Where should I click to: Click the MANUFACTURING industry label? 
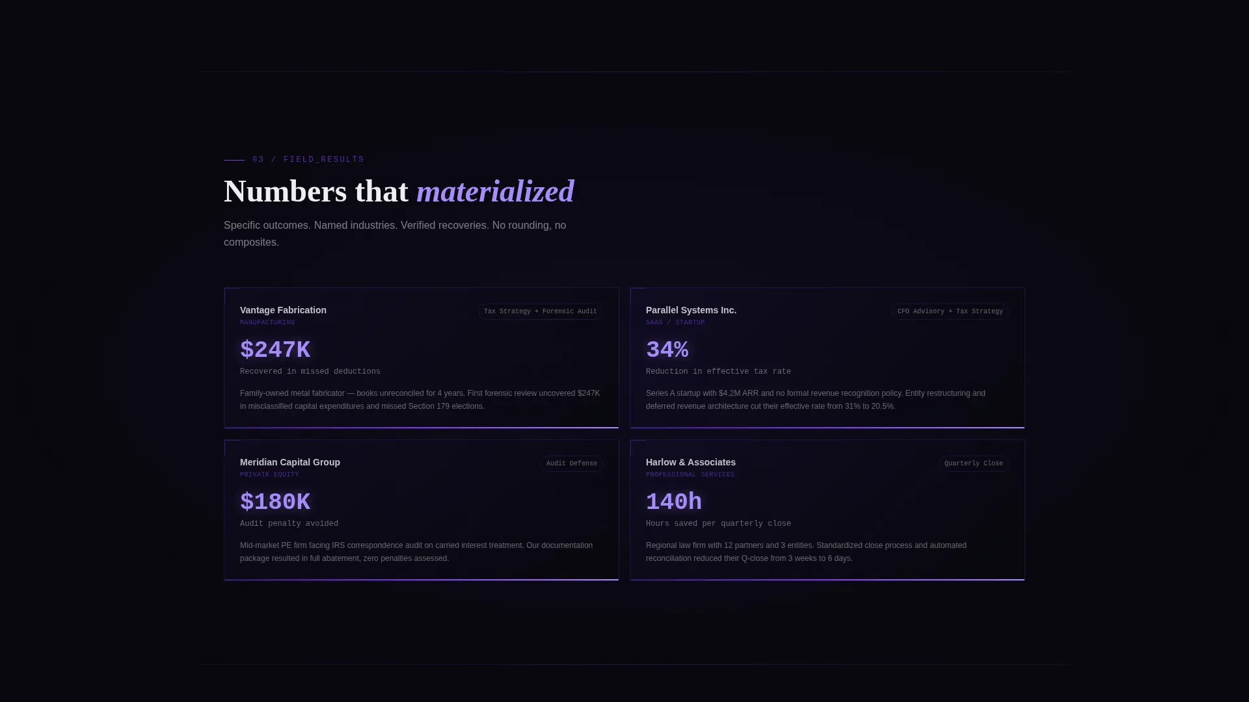click(x=267, y=323)
